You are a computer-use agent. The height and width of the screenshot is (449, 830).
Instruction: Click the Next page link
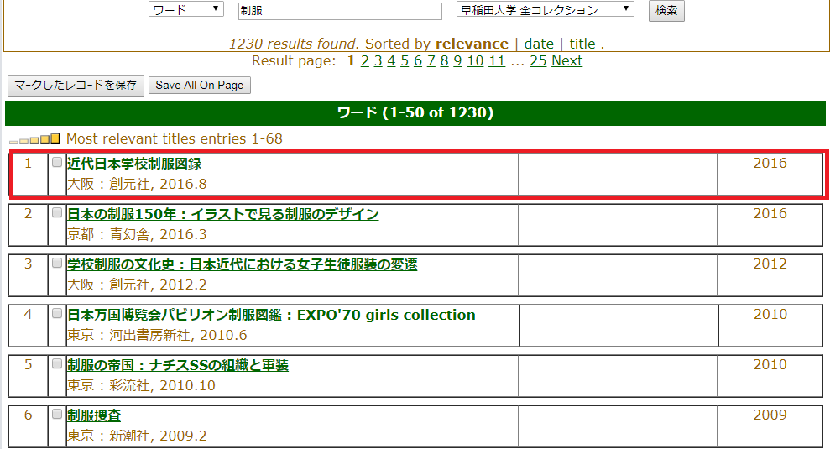pos(566,60)
